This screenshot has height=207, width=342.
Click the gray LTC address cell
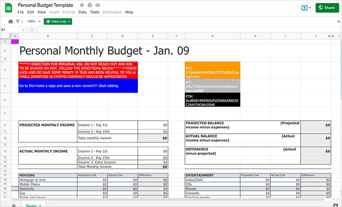212,86
